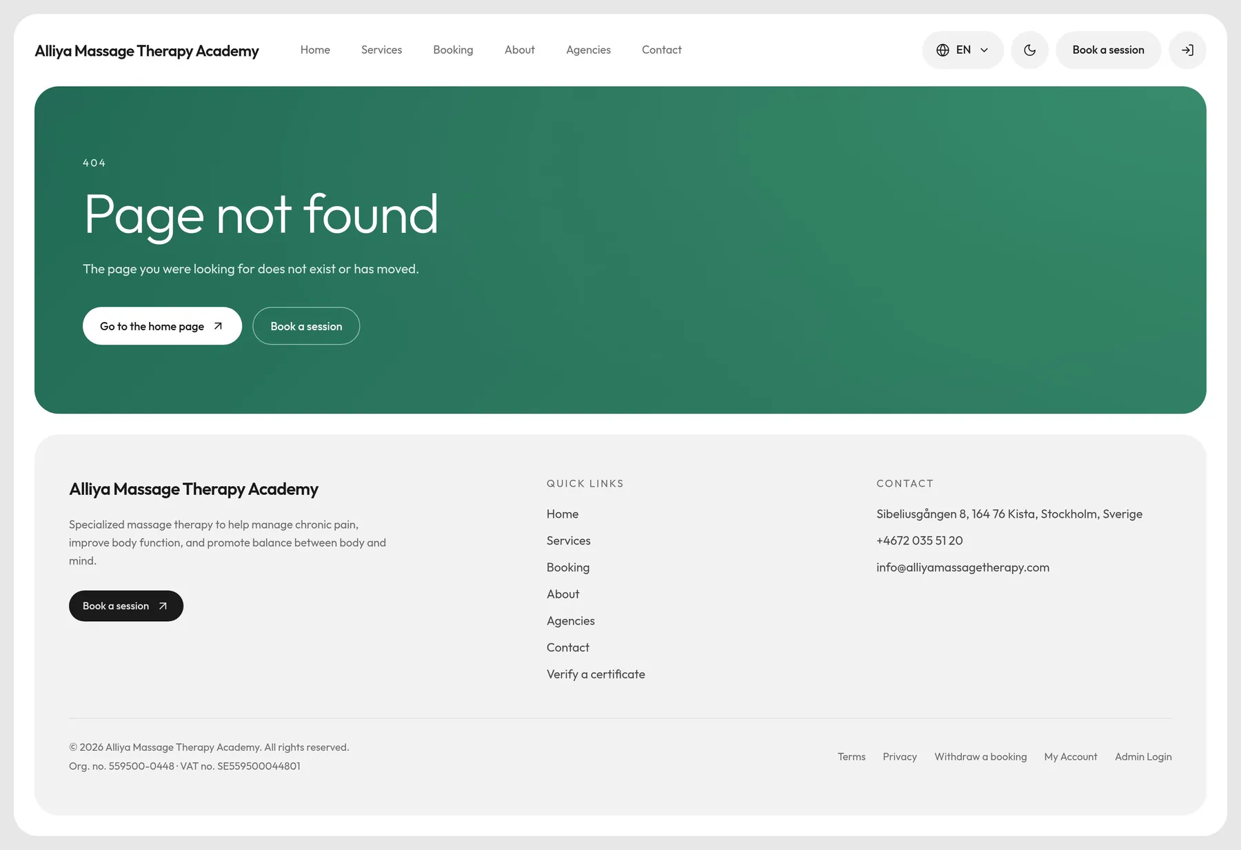Click the Sibeliusgången 8 address

(1009, 514)
